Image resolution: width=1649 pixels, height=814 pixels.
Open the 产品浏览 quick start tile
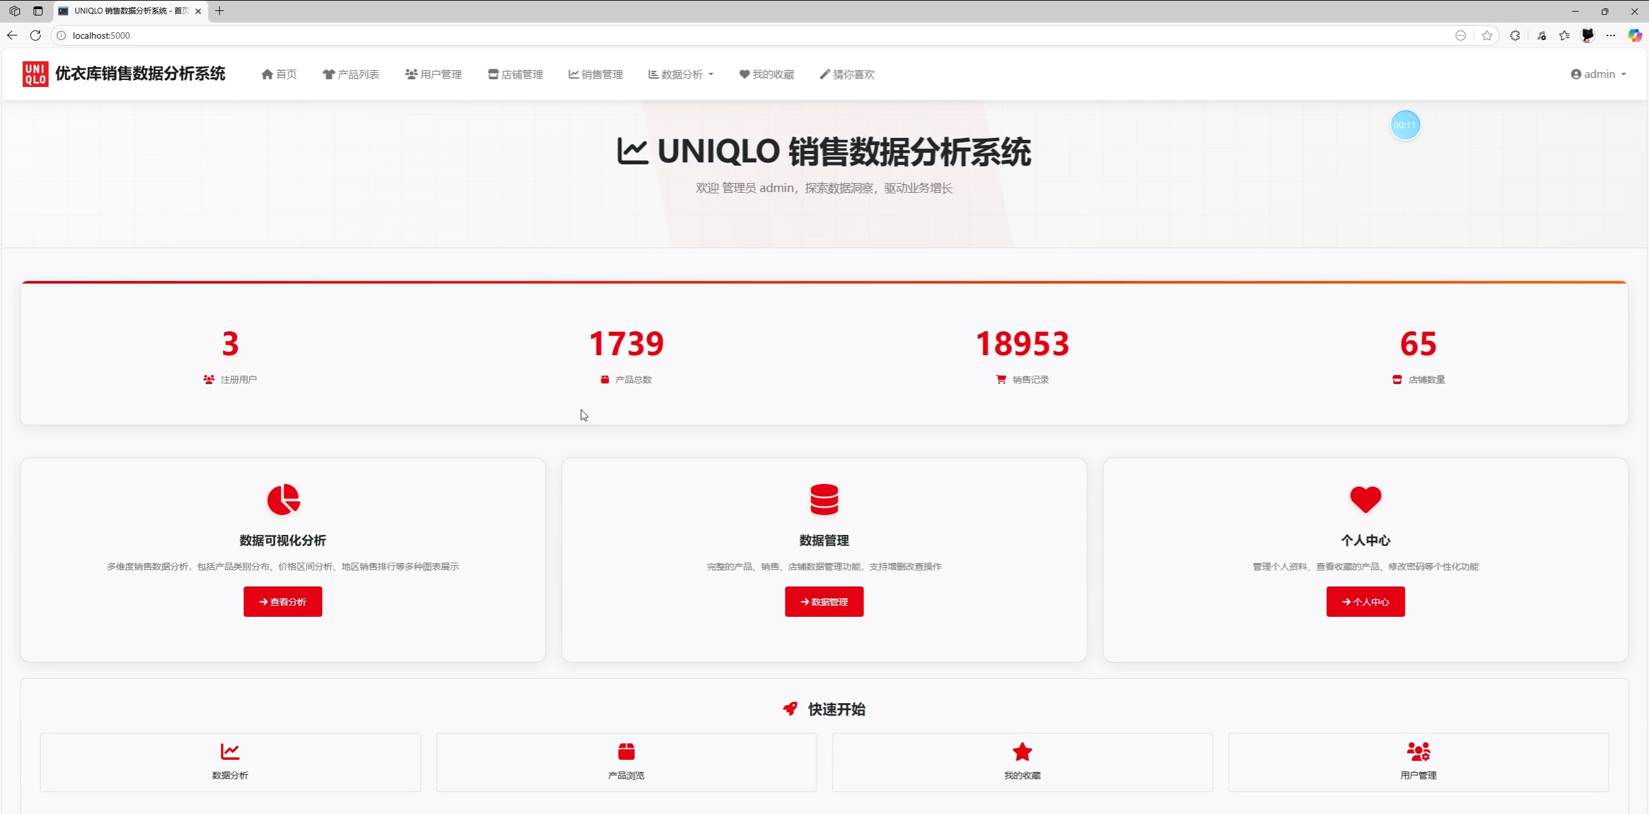click(626, 762)
